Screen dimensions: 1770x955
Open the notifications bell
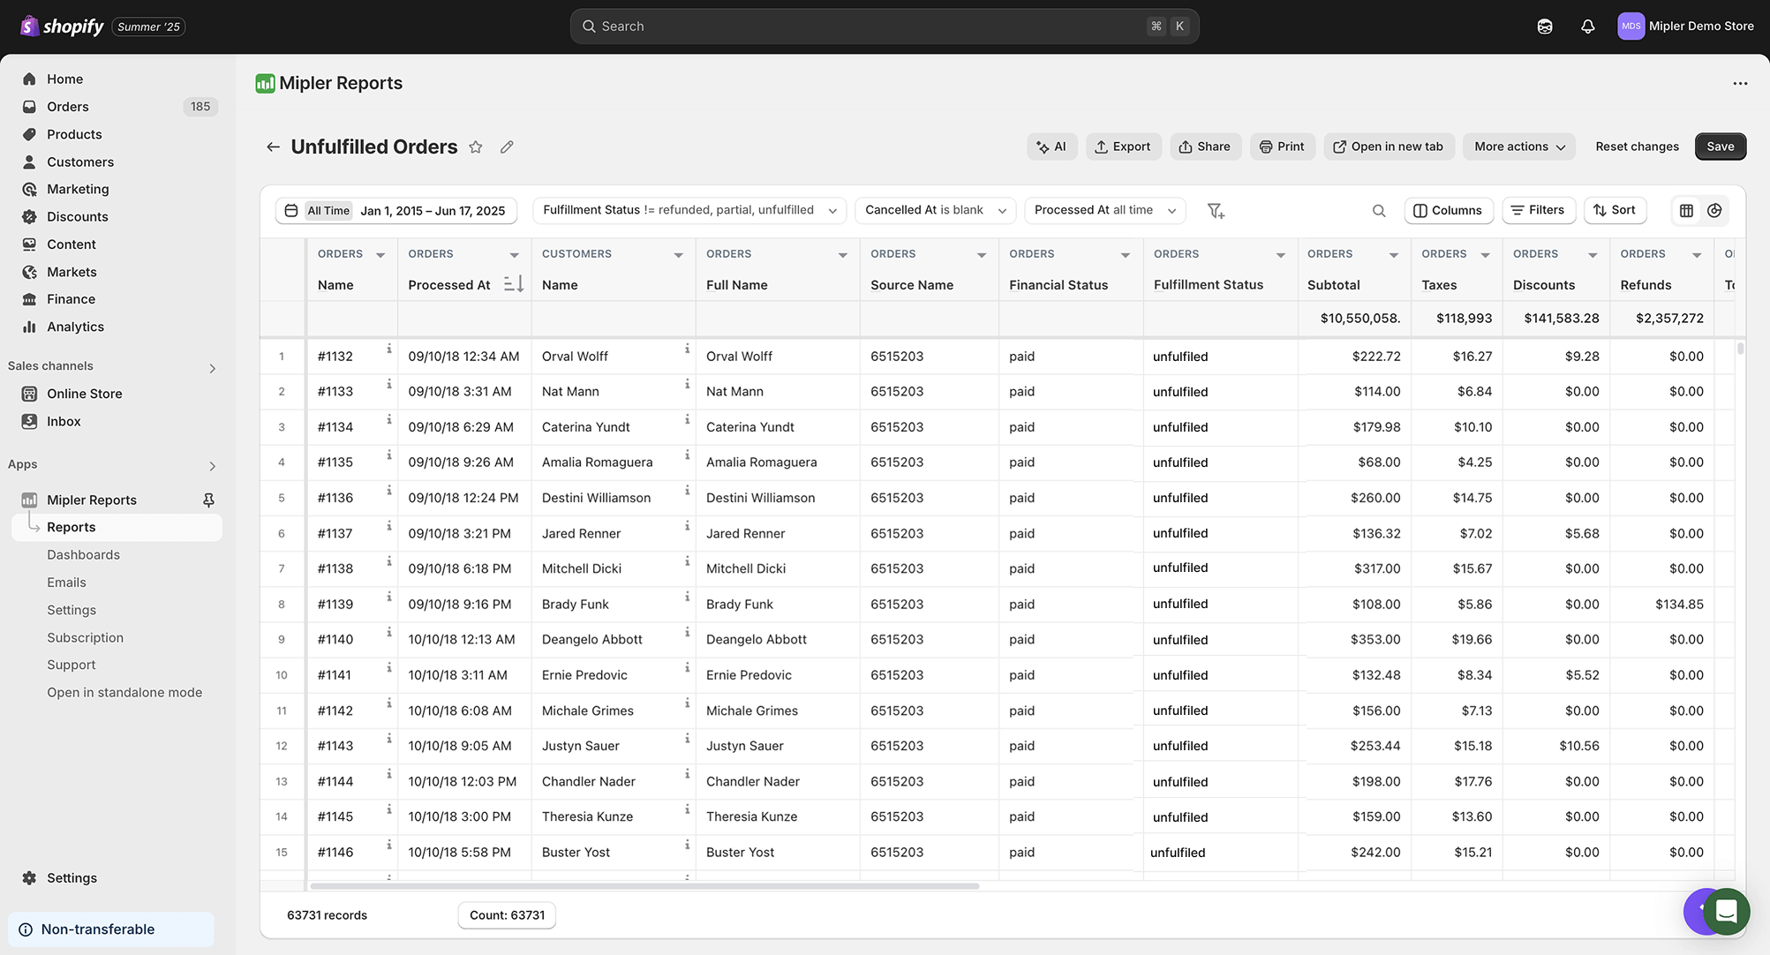pos(1587,26)
